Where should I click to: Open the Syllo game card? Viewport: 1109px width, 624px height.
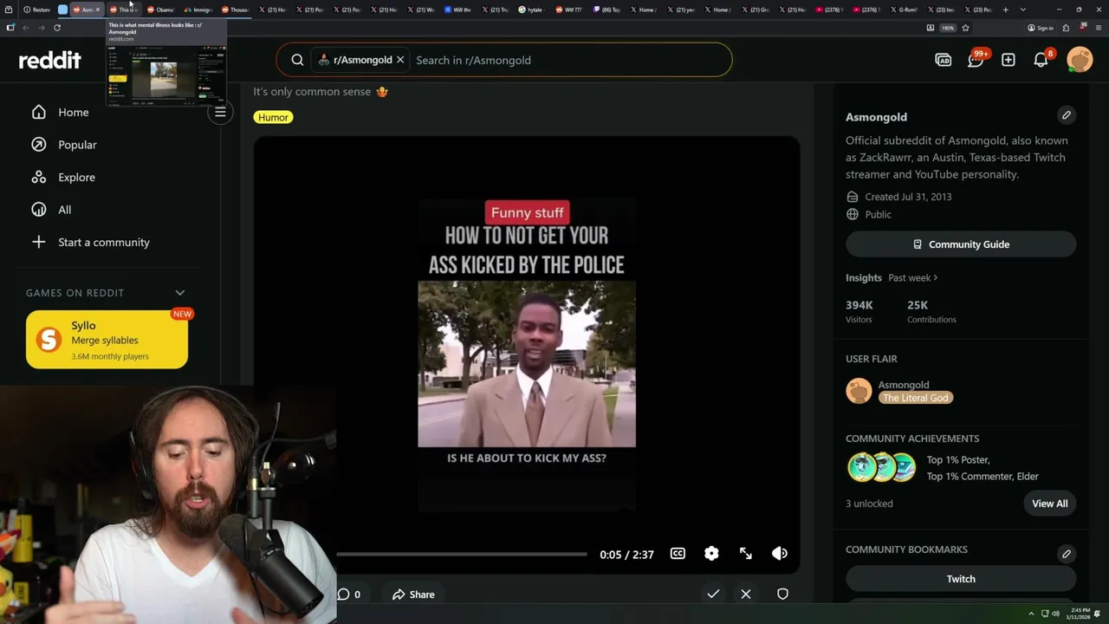click(107, 340)
